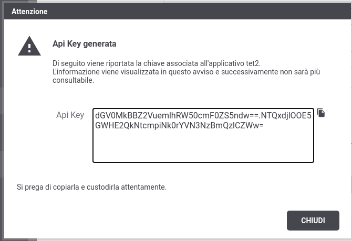Click the "Si prega di copiarla" notice text

91,187
